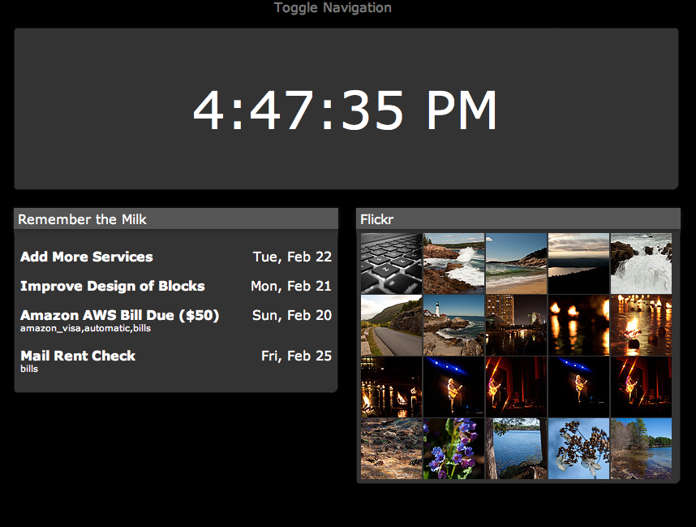Click the Toggle Navigation link
Image resolution: width=696 pixels, height=527 pixels.
pos(333,7)
